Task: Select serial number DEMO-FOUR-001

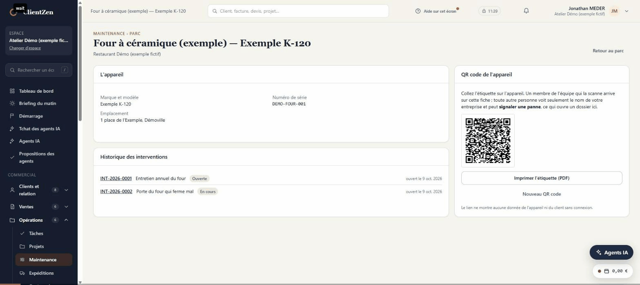Action: pos(289,104)
